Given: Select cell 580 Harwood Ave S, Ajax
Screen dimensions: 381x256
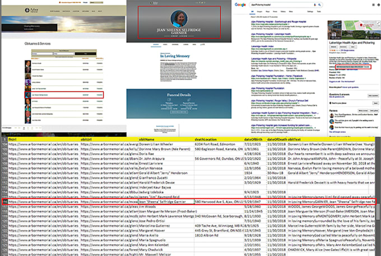Looking at the screenshot, I should coord(219,202).
